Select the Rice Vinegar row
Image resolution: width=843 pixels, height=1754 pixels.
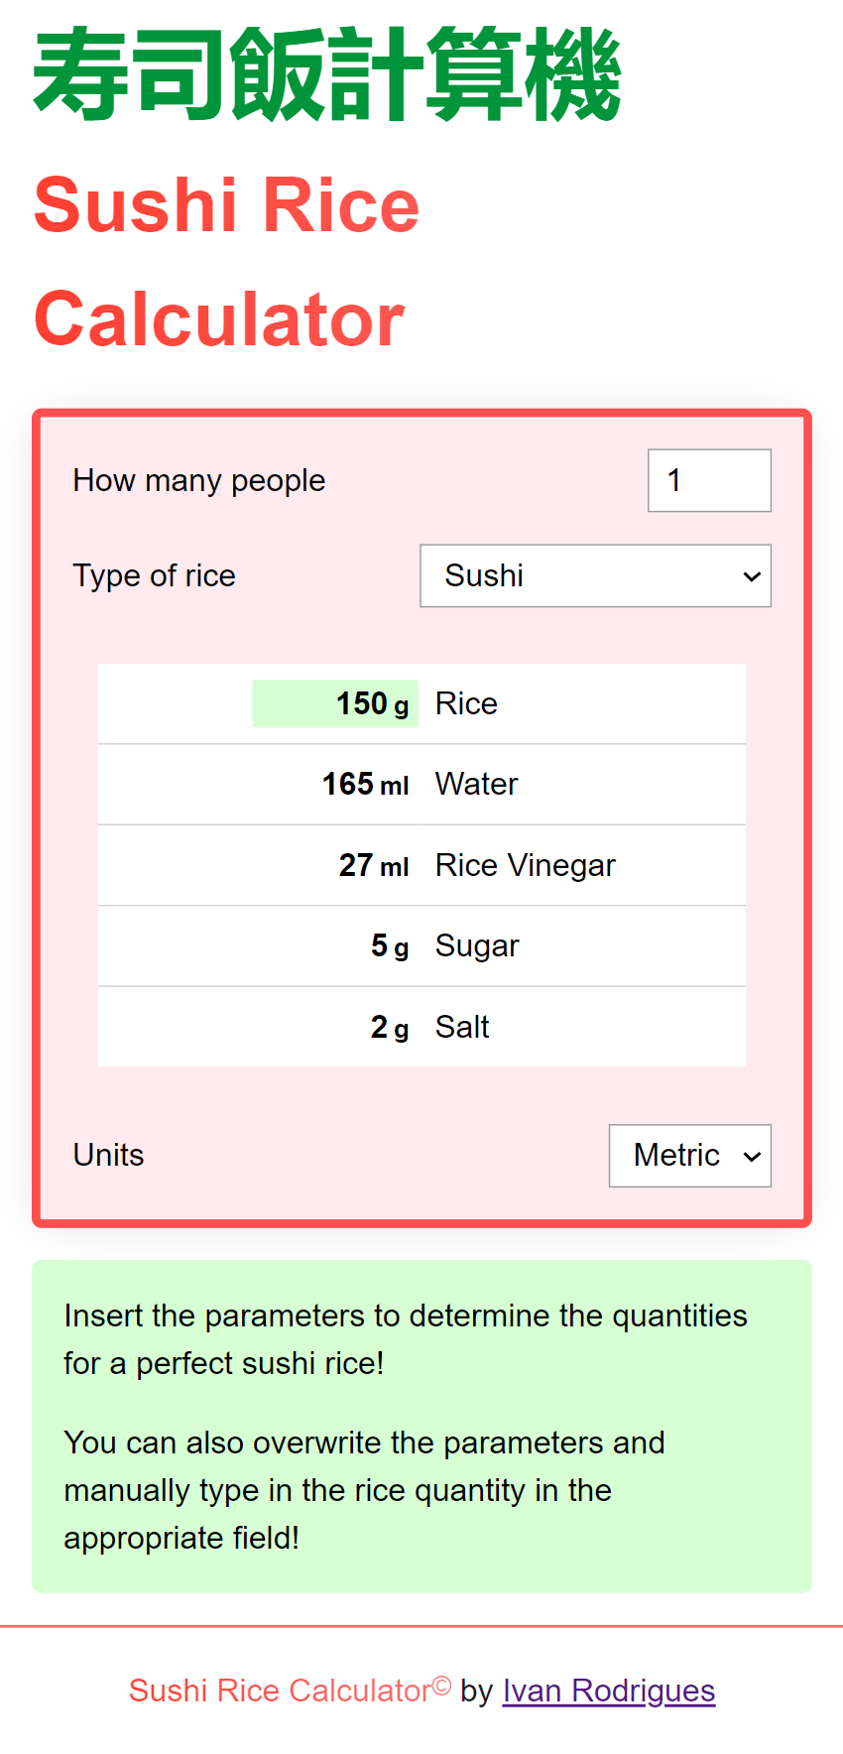tap(421, 865)
